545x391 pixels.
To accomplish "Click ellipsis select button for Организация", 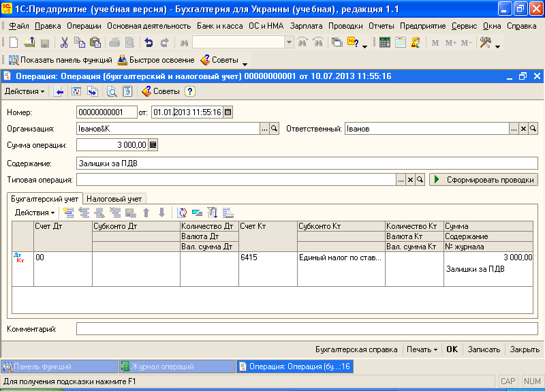I will click(x=264, y=129).
